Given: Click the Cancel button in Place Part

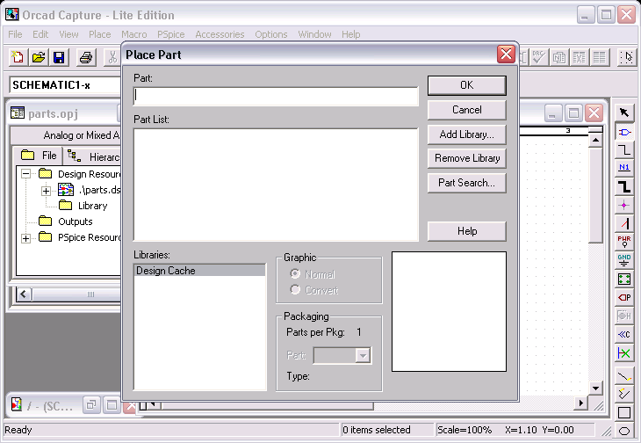Looking at the screenshot, I should click(x=467, y=110).
